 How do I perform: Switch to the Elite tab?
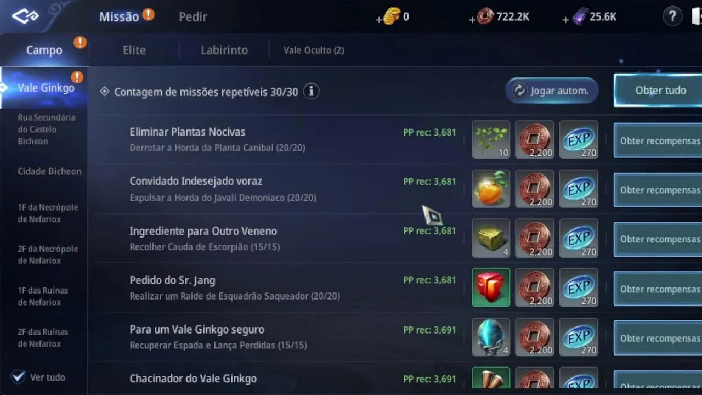pos(134,50)
